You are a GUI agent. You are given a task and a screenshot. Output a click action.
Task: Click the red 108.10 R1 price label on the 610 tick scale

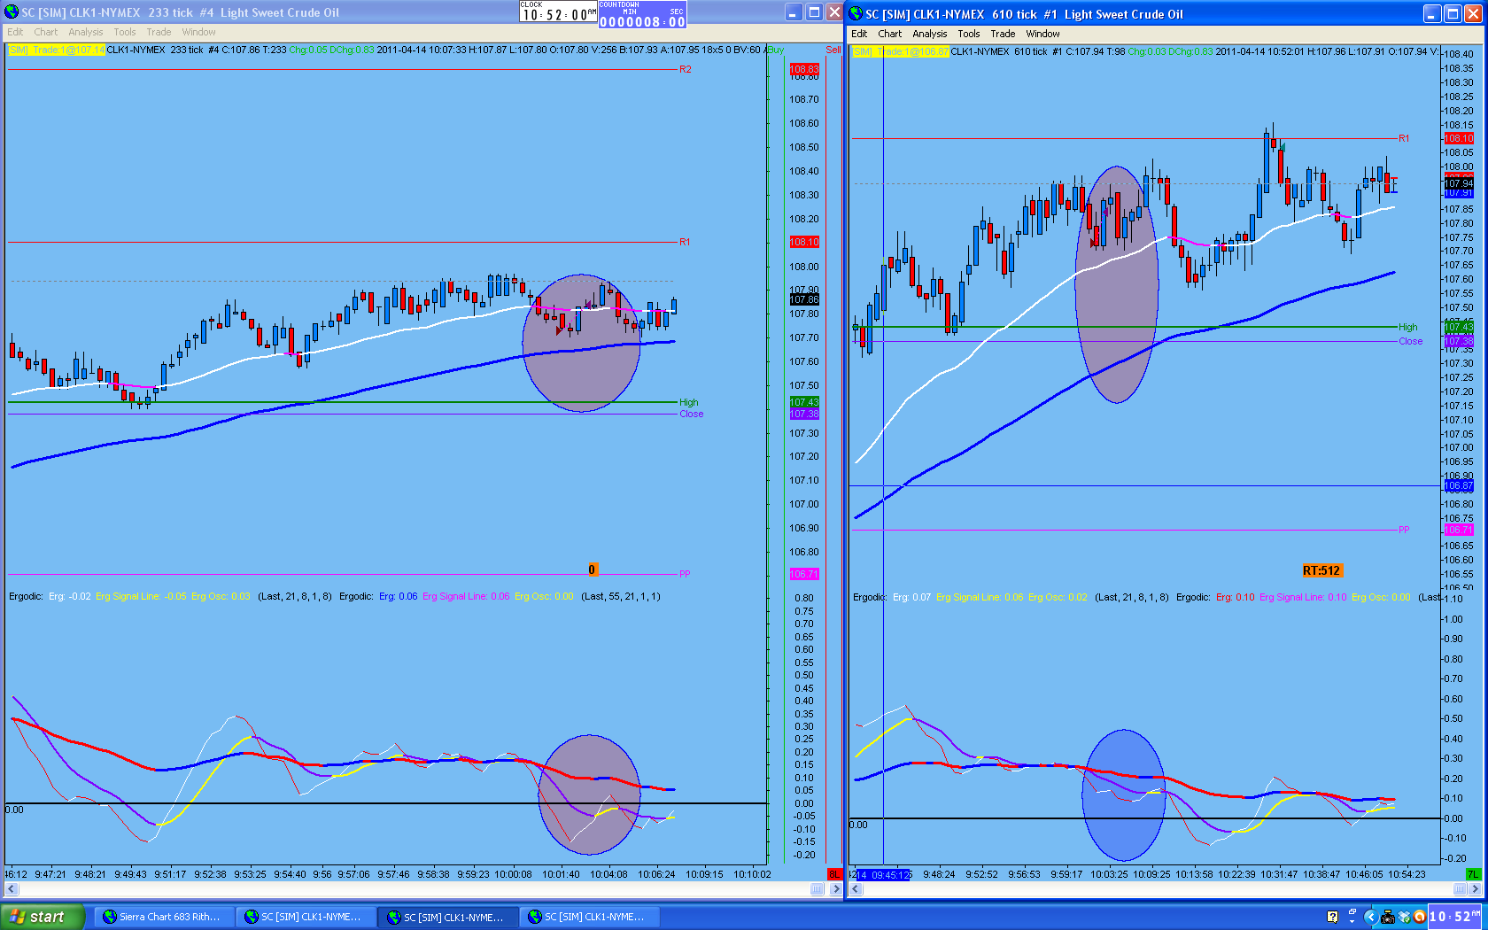click(x=1459, y=138)
